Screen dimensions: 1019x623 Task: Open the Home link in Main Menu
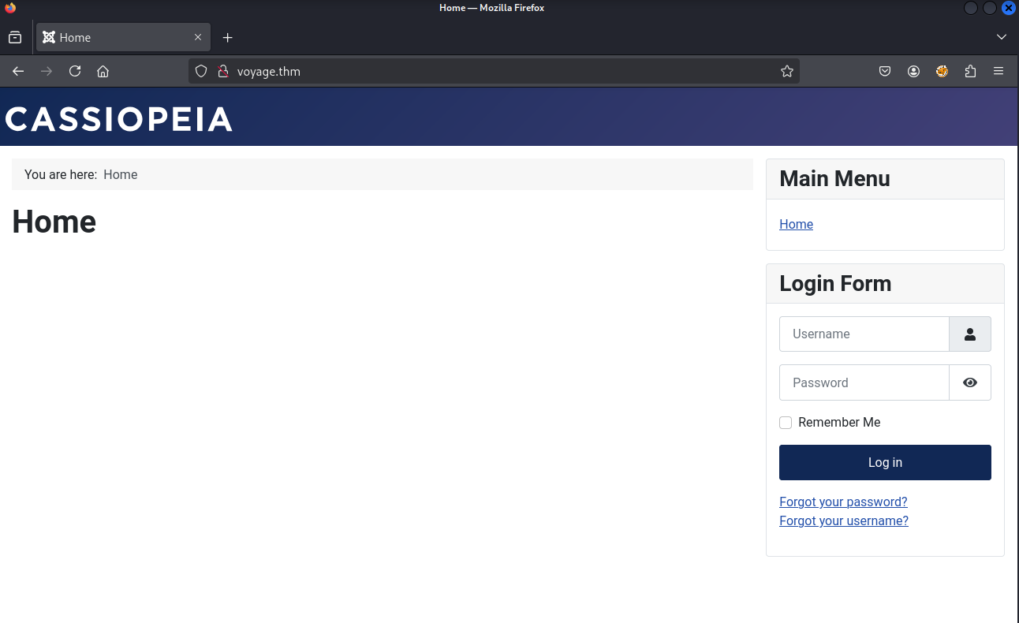tap(796, 224)
